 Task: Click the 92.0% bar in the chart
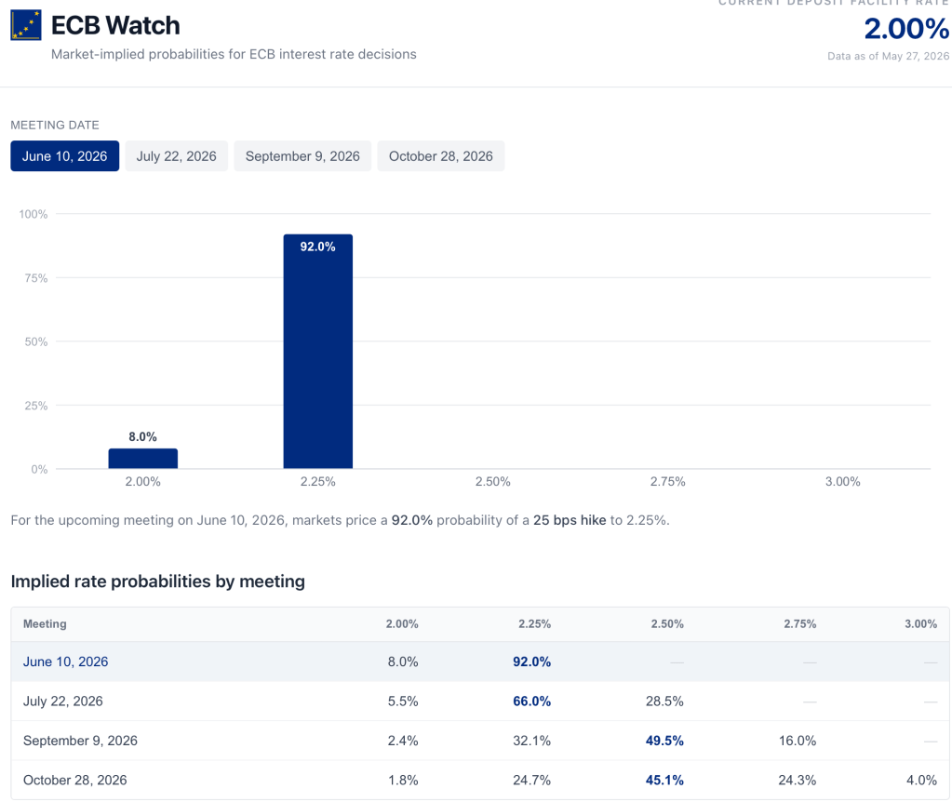pos(317,352)
